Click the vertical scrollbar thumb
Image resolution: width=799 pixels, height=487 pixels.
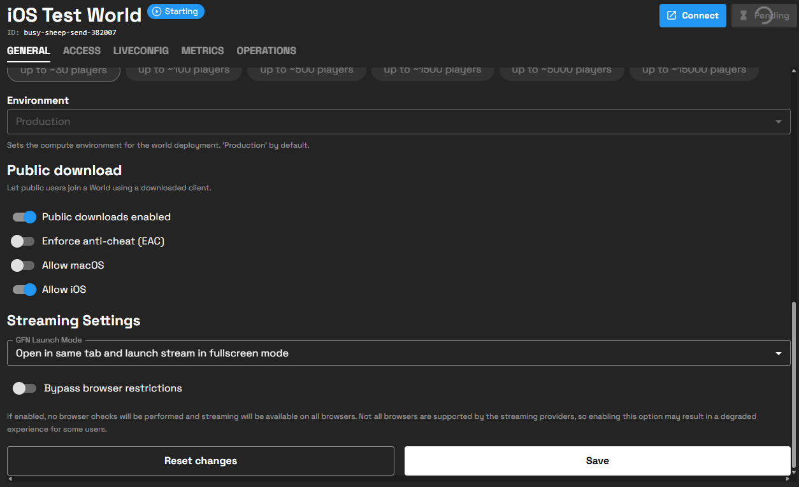tap(794, 382)
